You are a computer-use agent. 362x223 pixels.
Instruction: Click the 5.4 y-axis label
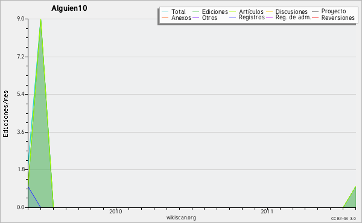[21, 94]
